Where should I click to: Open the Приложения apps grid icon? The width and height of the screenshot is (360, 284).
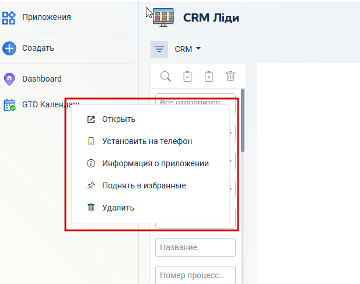(x=9, y=17)
